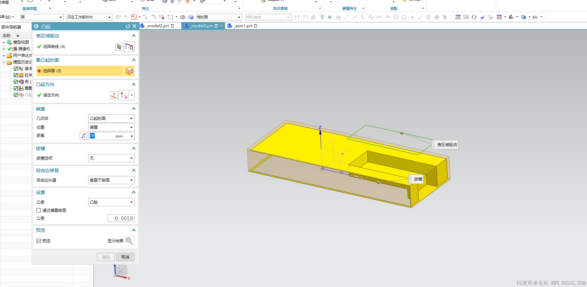Click the zoom-with-hand view icon

pyautogui.click(x=466, y=17)
